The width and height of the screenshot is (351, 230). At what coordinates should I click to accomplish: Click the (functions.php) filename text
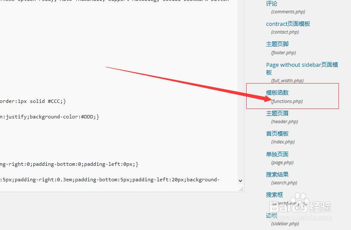(x=287, y=102)
